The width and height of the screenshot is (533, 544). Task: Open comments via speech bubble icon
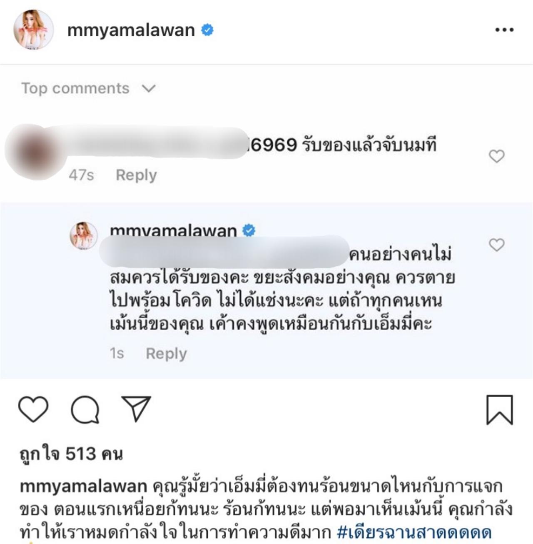click(85, 409)
